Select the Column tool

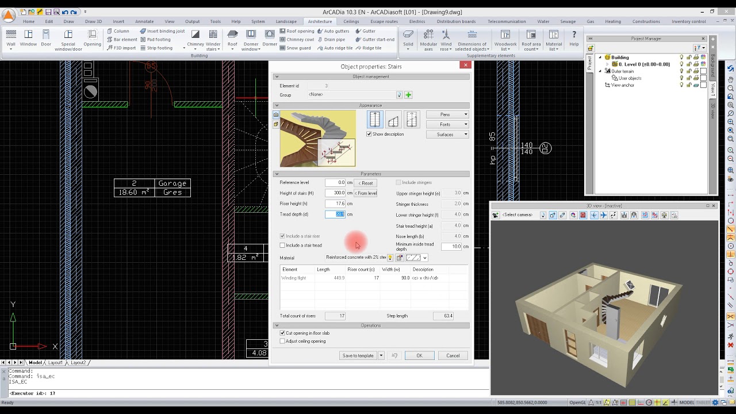[118, 31]
